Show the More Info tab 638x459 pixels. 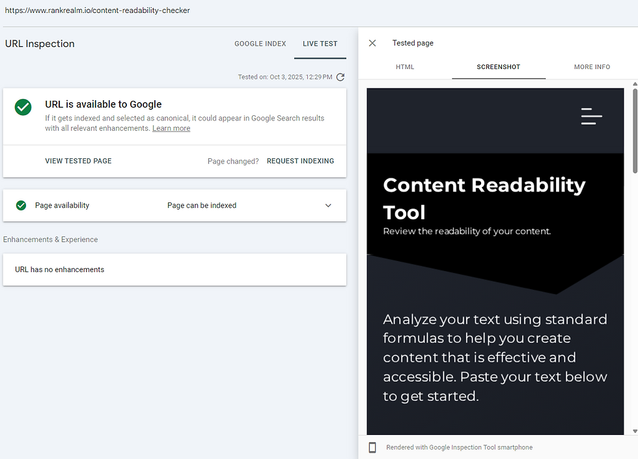pos(592,67)
